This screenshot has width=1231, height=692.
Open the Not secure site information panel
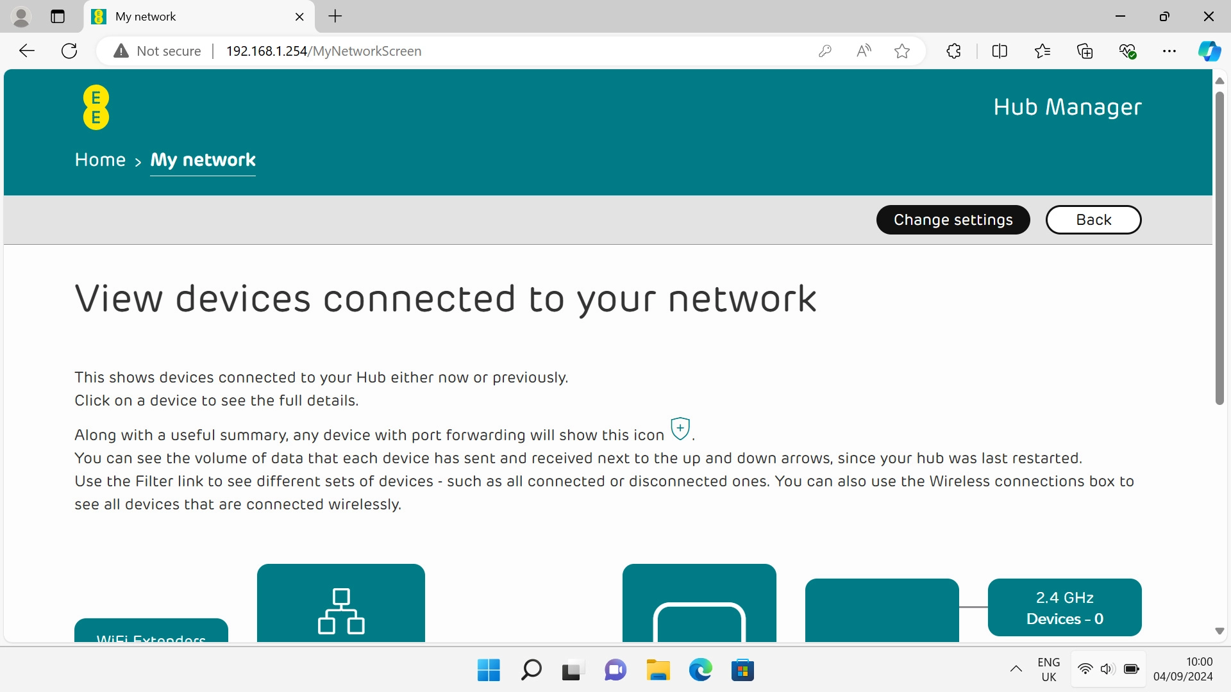156,51
